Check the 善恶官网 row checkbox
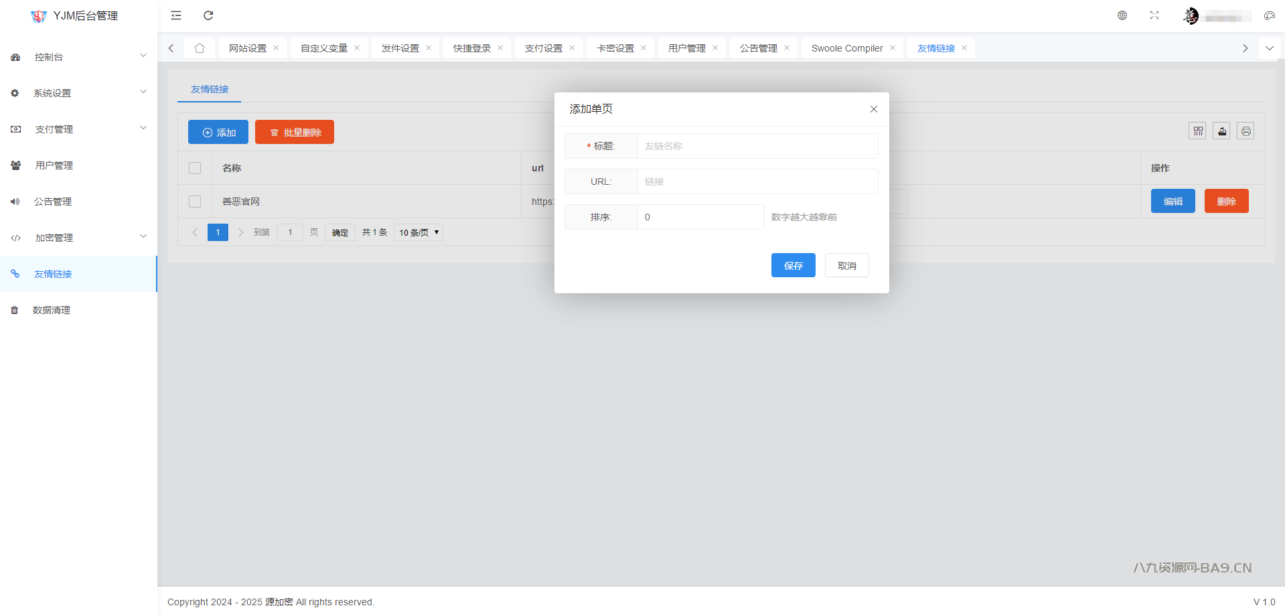The width and height of the screenshot is (1285, 616). pos(195,202)
